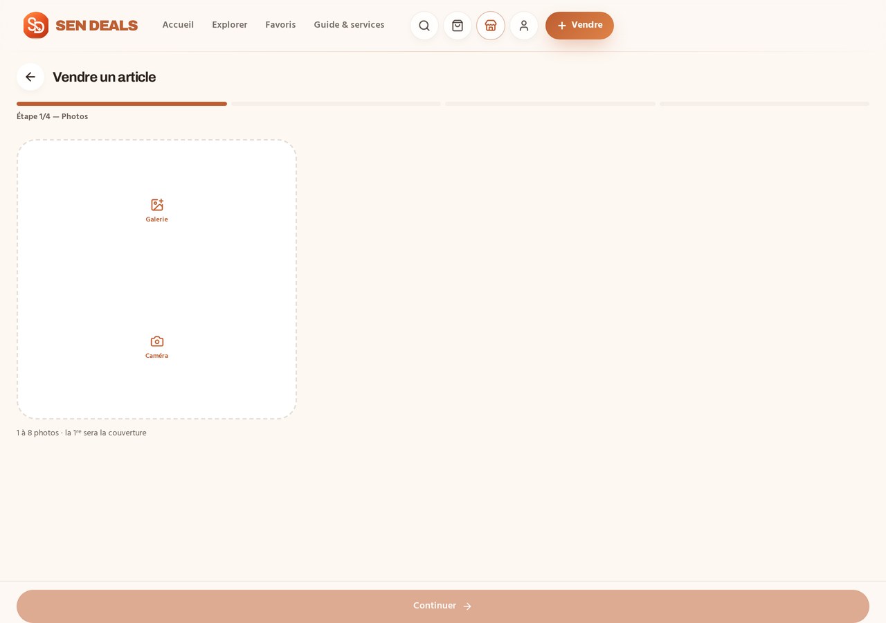Choose photos from Galerie
The height and width of the screenshot is (623, 886).
[156, 210]
